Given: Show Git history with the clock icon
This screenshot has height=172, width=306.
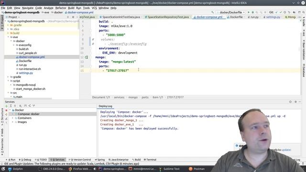Looking at the screenshot, I should click(285, 12).
